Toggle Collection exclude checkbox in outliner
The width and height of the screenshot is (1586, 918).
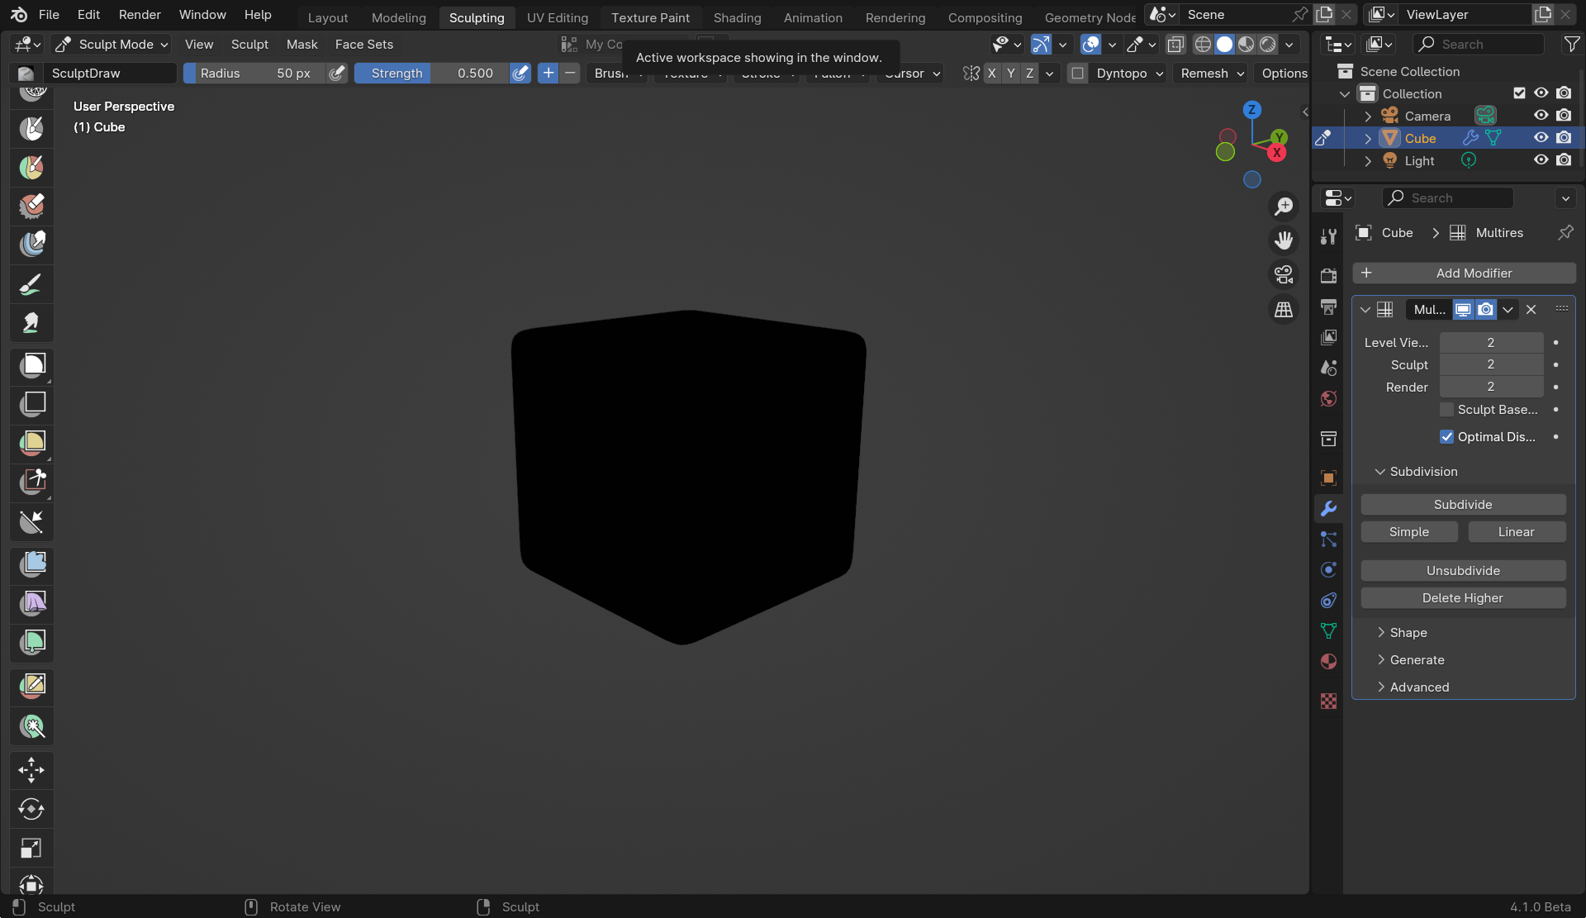(x=1519, y=93)
